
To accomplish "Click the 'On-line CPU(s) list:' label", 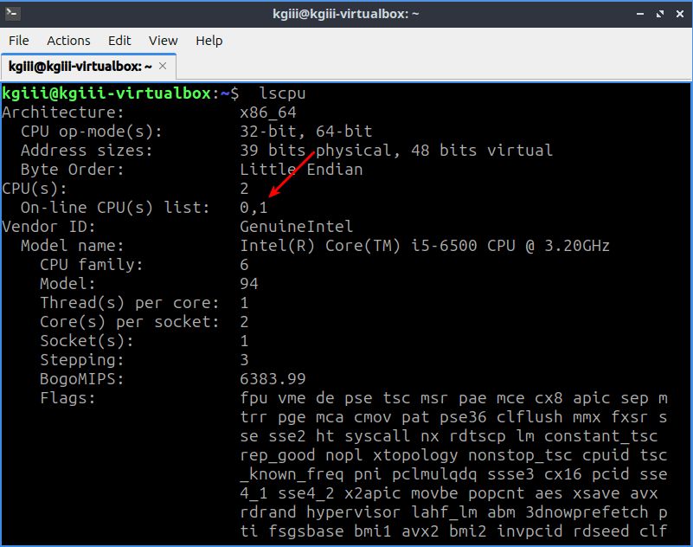I will point(115,208).
